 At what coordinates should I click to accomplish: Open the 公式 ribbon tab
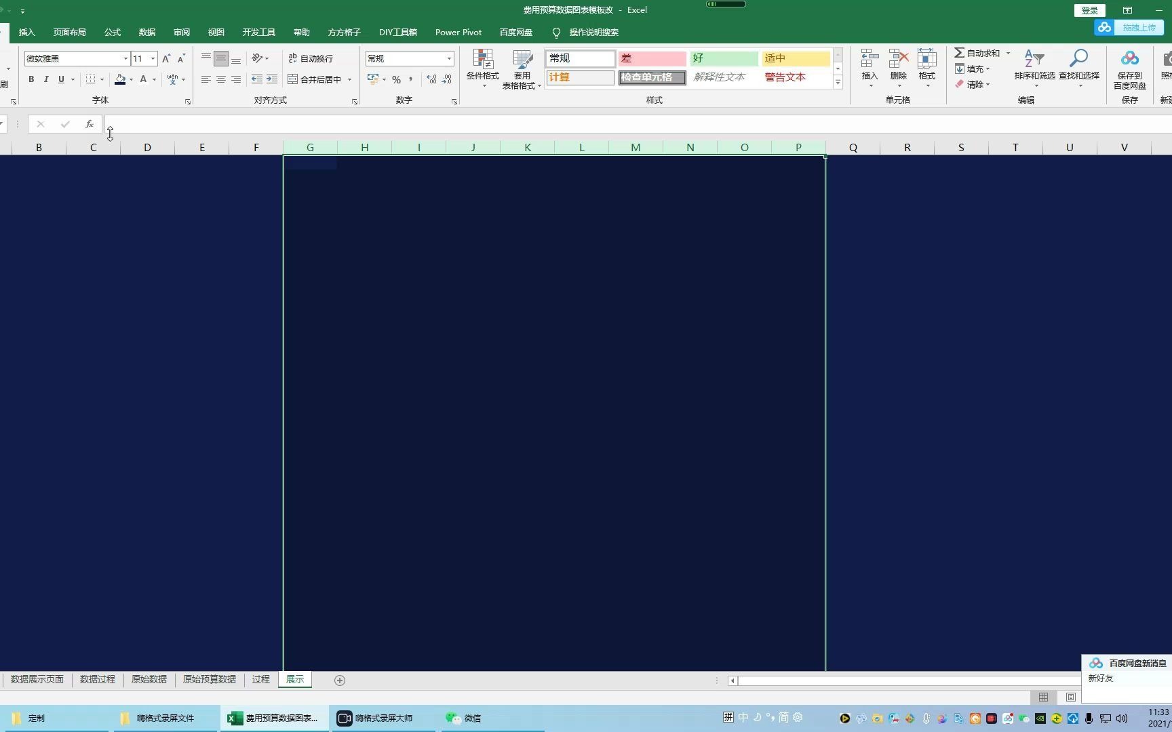click(x=113, y=32)
